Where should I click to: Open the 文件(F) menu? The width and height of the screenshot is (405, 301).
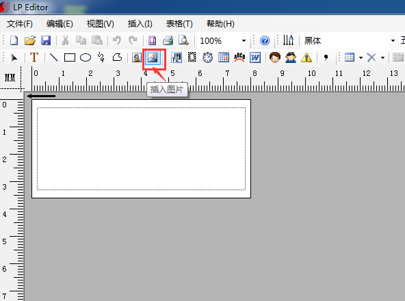click(20, 24)
